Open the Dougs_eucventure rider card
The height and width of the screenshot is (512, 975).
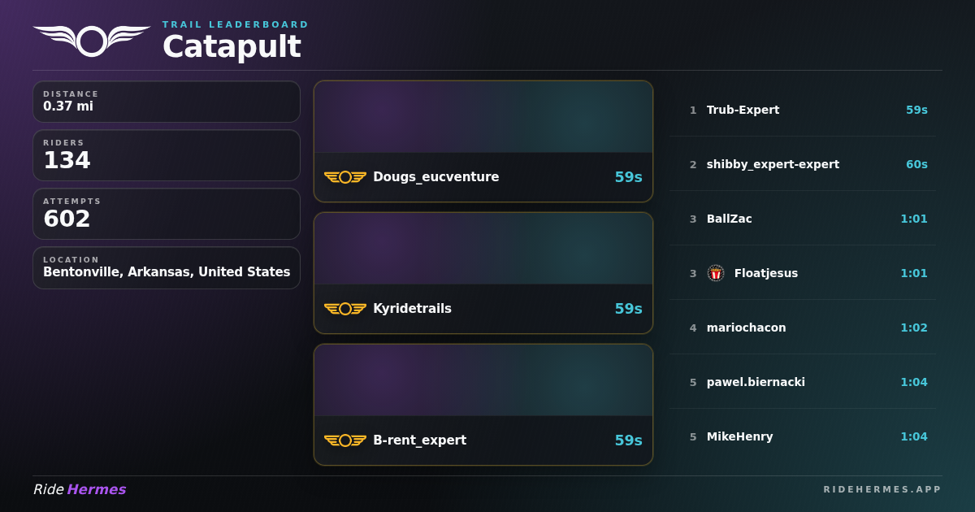483,141
